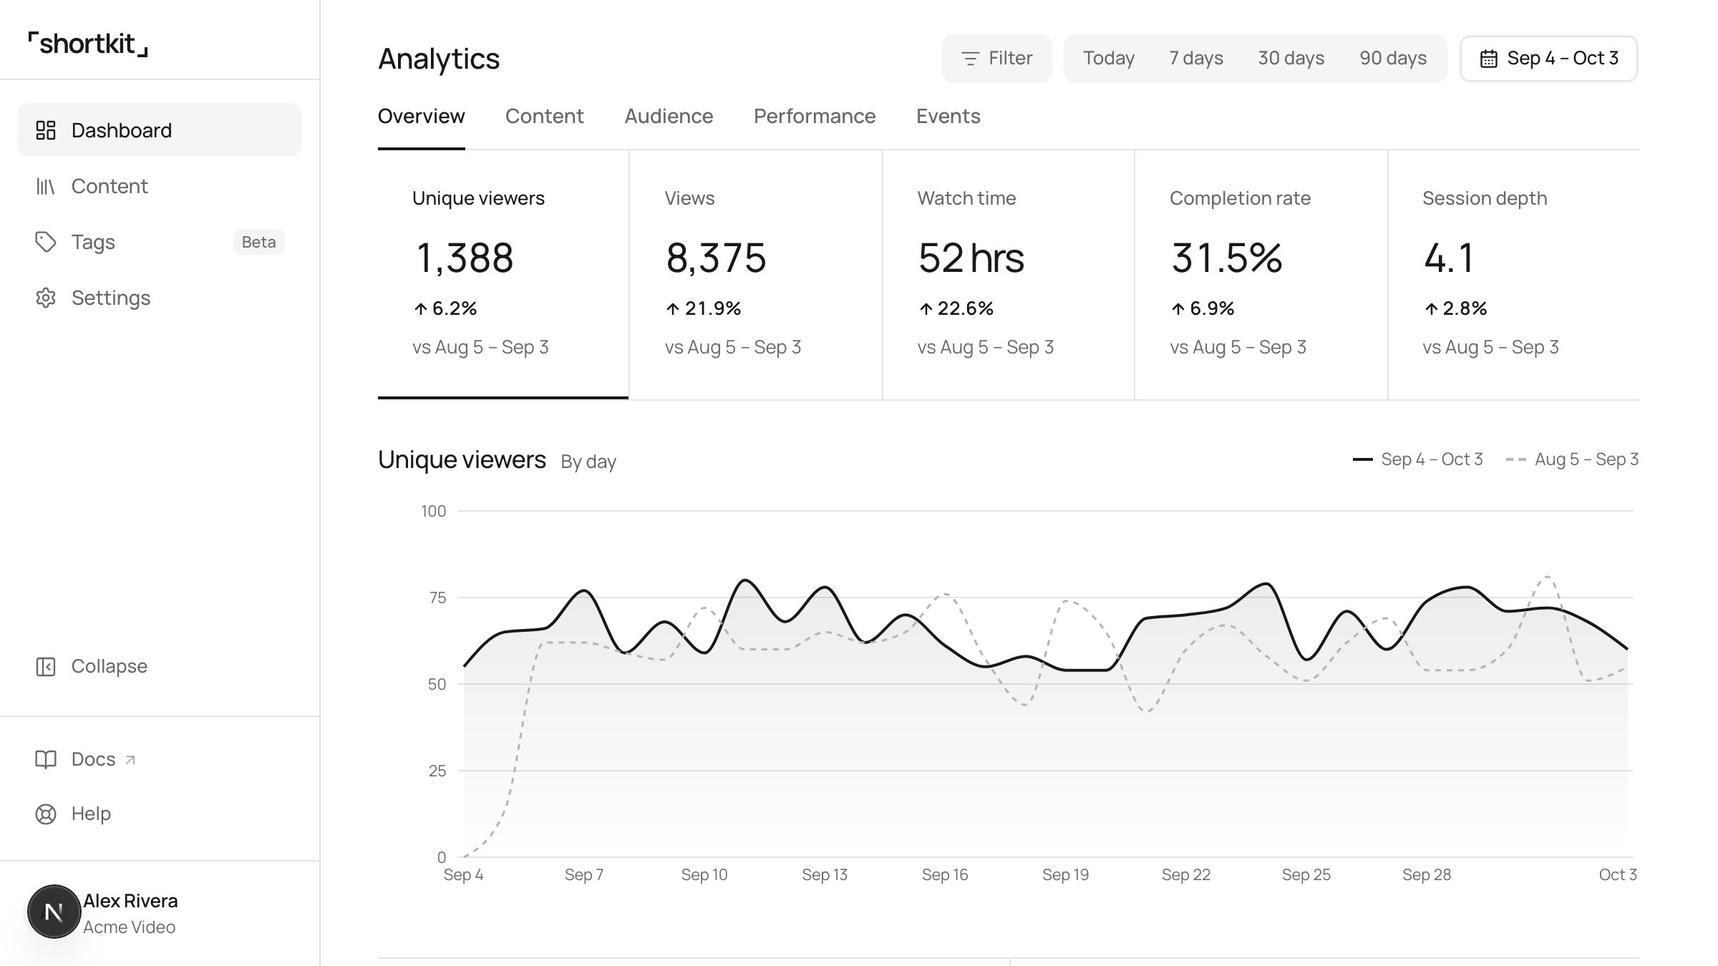Image resolution: width=1718 pixels, height=966 pixels.
Task: Click the calendar icon in date range
Action: tap(1489, 59)
